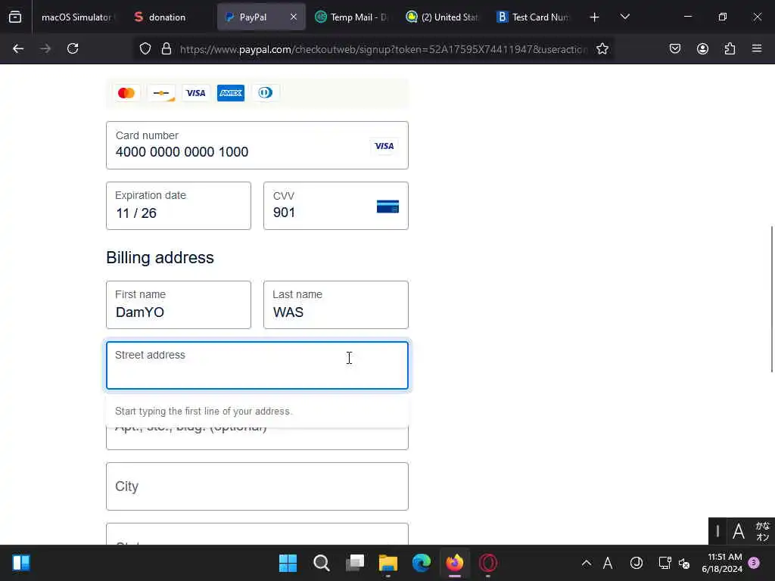Click the Apt., ste., bldg. optional field
775x581 pixels.
[x=257, y=438]
